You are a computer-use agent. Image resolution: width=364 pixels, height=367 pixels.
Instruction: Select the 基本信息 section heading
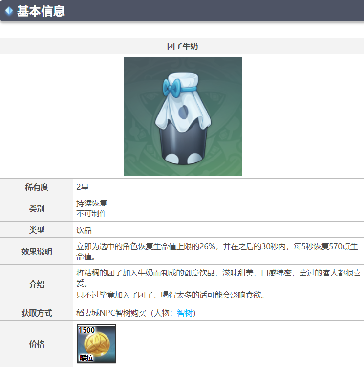point(41,11)
